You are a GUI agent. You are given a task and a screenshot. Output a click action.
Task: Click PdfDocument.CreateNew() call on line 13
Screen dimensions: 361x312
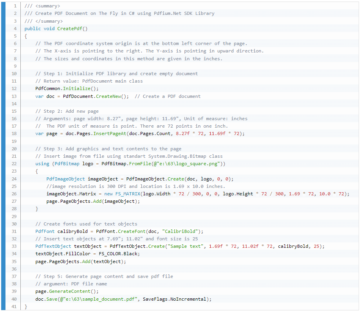click(96, 96)
